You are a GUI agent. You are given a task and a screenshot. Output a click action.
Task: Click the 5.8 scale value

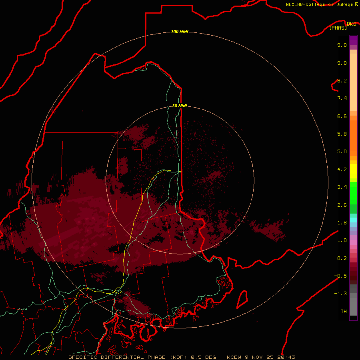(342, 134)
